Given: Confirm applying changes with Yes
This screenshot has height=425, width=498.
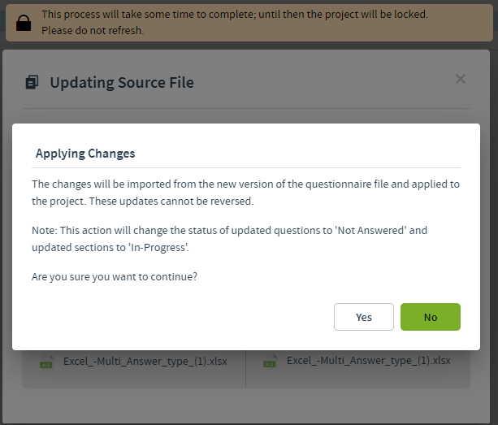Looking at the screenshot, I should [364, 317].
